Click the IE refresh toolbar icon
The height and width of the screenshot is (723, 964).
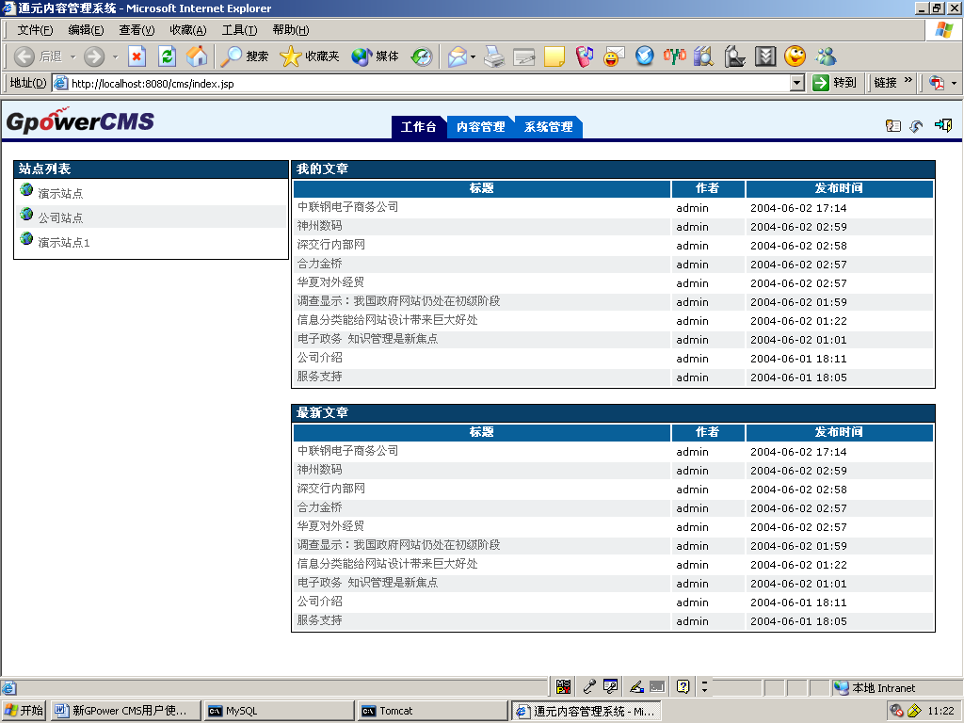click(x=167, y=56)
